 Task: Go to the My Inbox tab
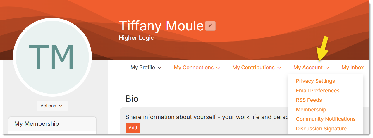tap(353, 68)
